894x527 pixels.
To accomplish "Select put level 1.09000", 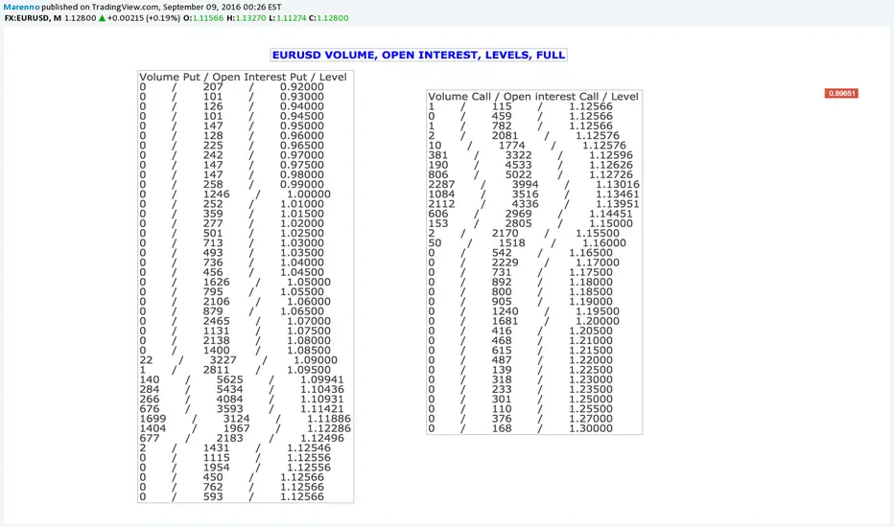I will pos(316,359).
